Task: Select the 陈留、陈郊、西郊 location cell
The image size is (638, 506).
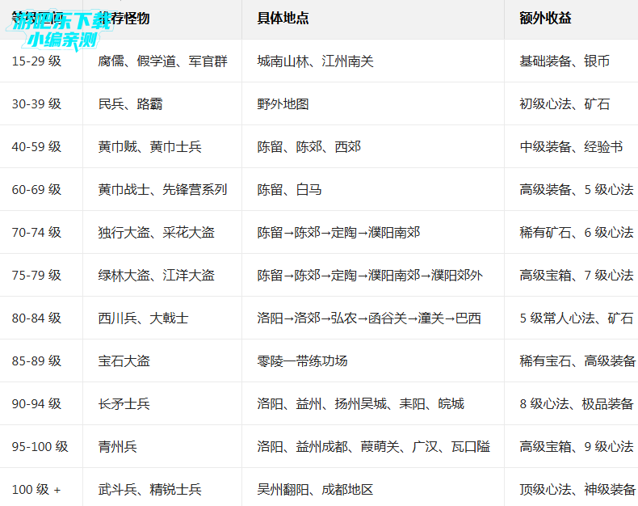Action: coord(309,147)
